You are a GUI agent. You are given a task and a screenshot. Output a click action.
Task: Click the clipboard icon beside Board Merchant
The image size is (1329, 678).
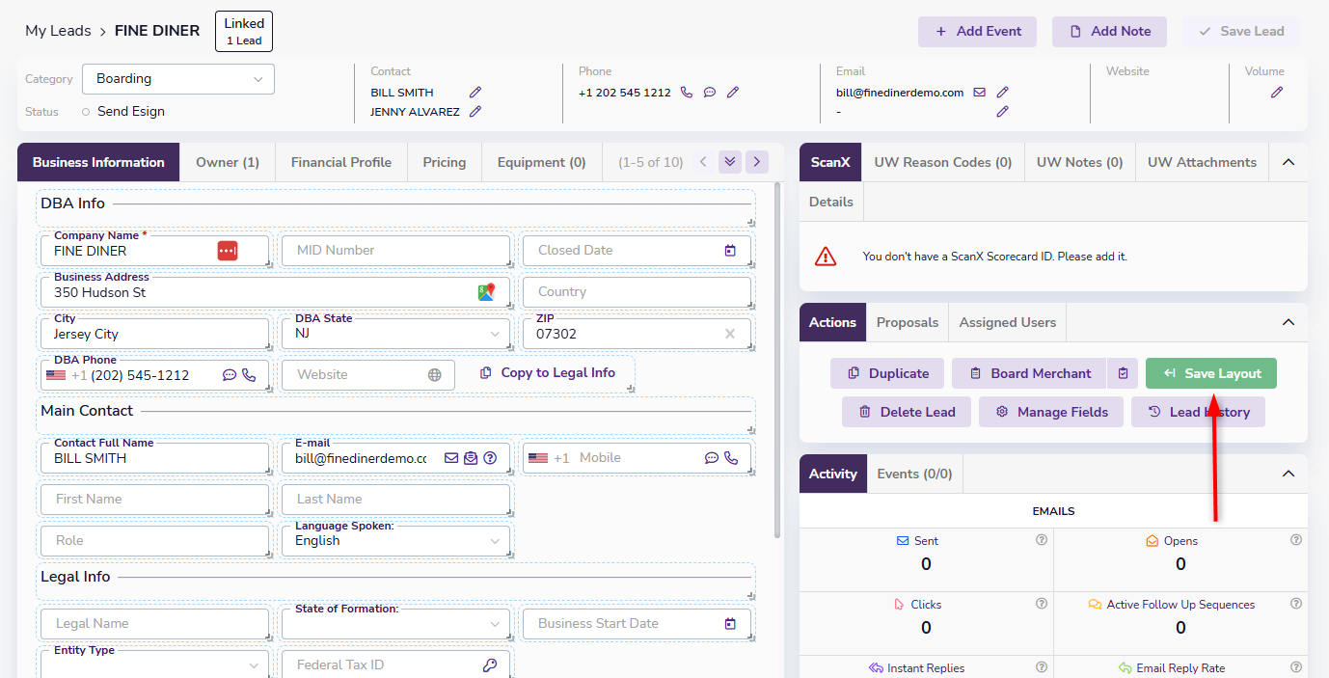point(1123,373)
